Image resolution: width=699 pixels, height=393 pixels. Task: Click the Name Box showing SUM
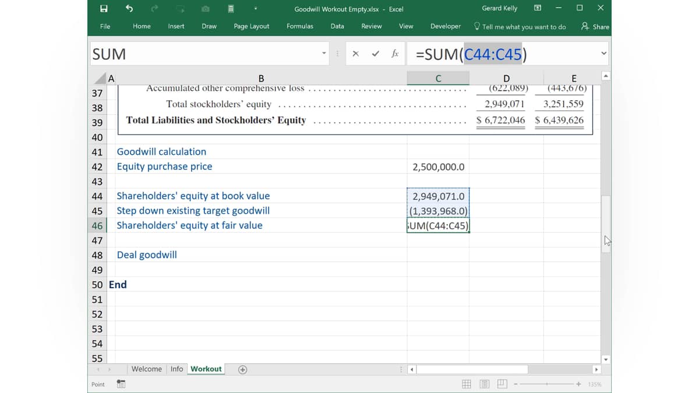click(x=204, y=54)
